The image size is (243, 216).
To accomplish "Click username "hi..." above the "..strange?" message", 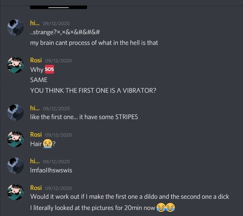I will 35,24.
